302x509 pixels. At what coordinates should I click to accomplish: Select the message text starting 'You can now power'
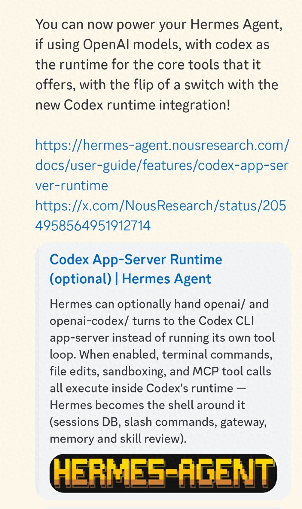tap(159, 65)
